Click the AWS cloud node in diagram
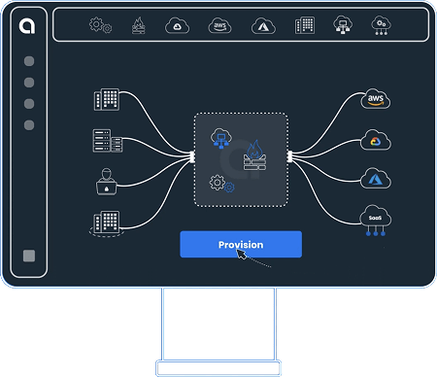Screen dimensions: 437x377 [x=376, y=98]
